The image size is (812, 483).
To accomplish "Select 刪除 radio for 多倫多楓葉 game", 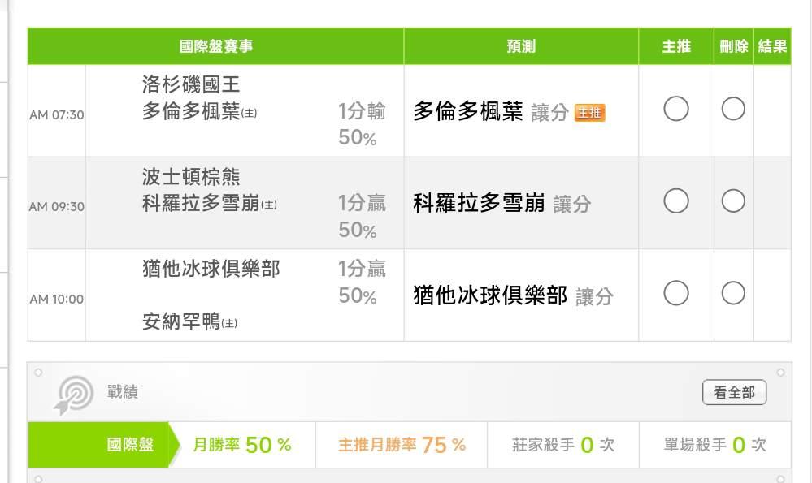I will click(733, 109).
